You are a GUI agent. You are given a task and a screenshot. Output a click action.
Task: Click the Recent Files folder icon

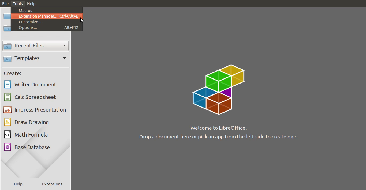8,46
